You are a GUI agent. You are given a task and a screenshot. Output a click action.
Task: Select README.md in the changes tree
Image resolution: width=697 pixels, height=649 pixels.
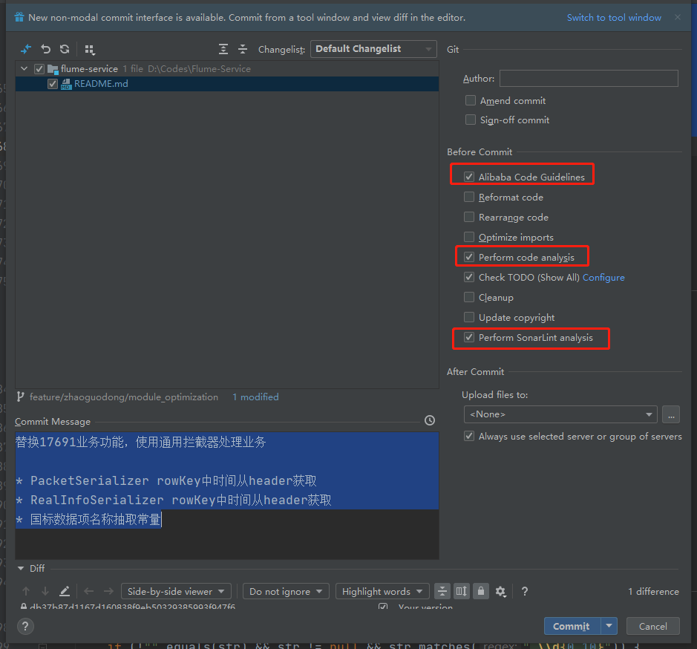tap(227, 84)
